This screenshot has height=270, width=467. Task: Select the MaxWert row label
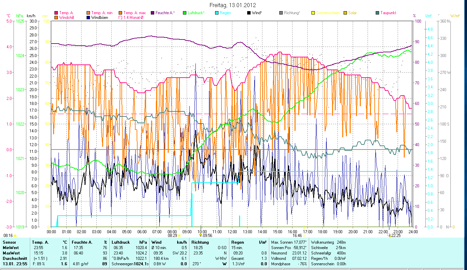11,253
